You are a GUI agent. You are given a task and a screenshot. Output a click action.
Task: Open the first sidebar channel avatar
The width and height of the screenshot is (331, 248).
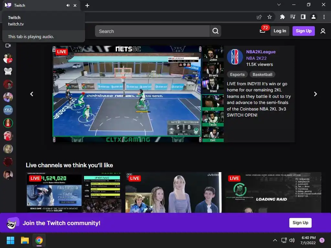8,58
